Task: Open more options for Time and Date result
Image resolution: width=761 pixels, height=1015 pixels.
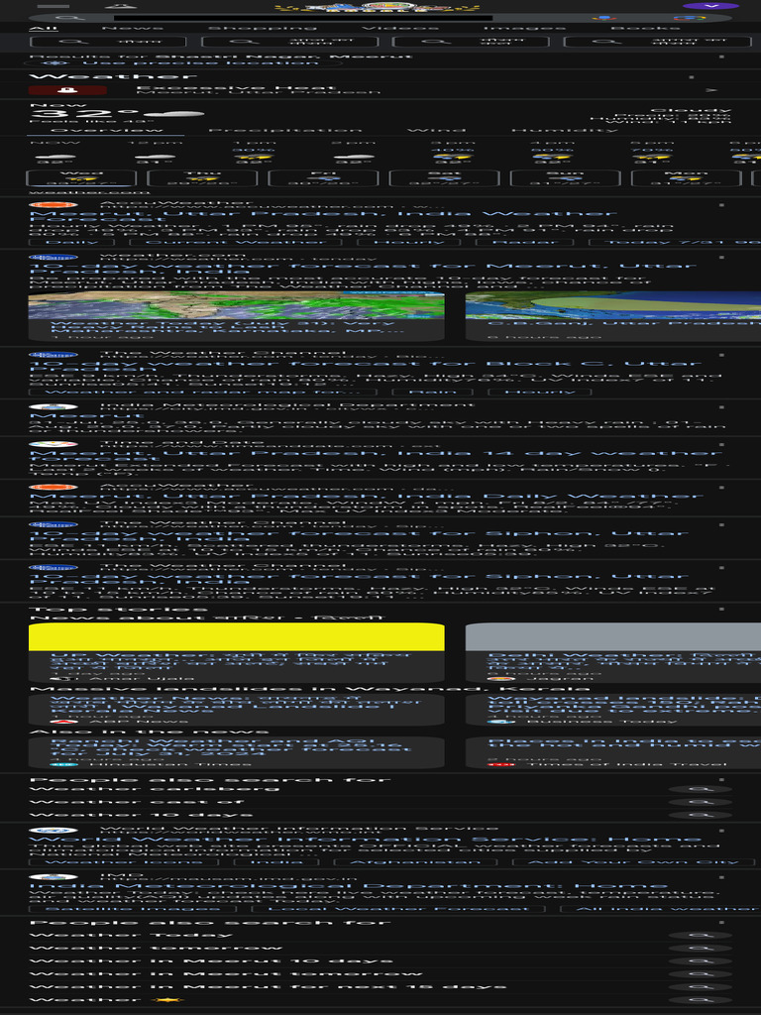Action: [721, 445]
